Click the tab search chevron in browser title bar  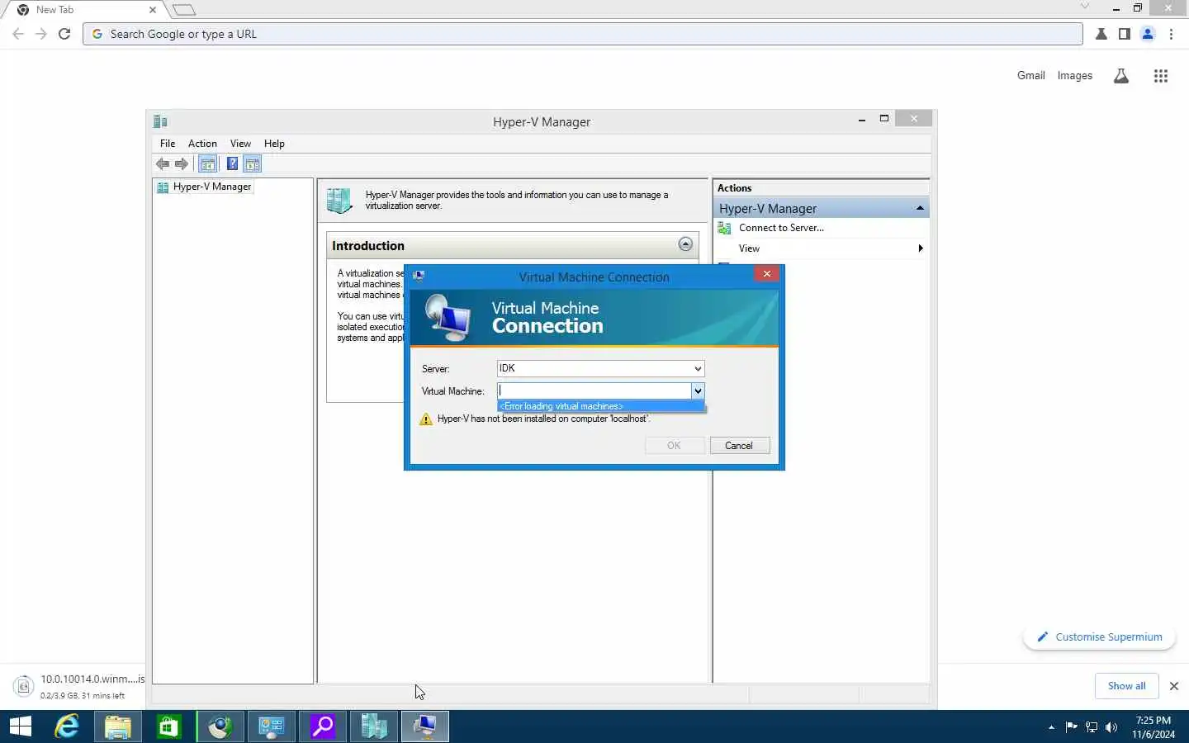[x=1085, y=7]
